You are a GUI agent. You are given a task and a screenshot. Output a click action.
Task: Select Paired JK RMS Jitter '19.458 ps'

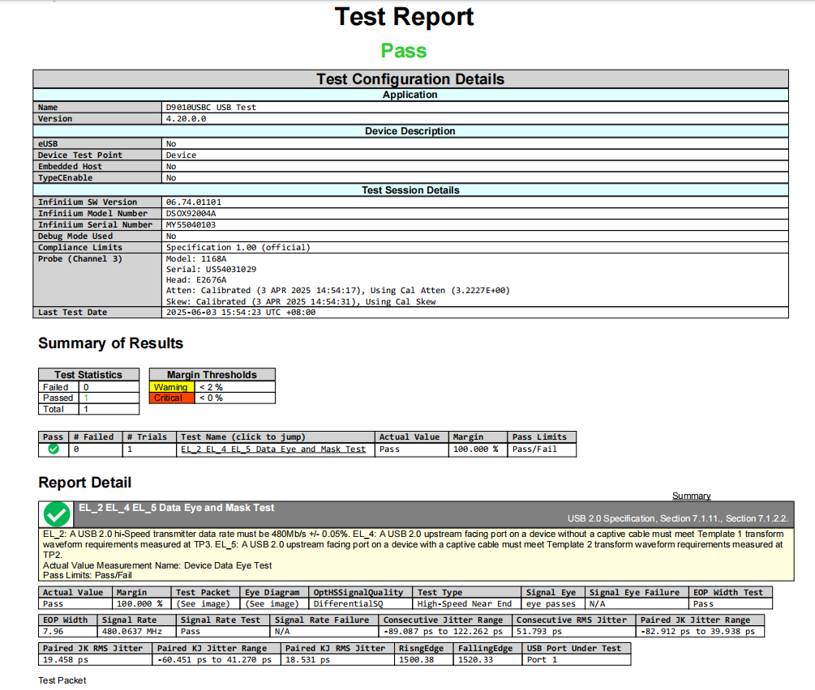(x=66, y=660)
